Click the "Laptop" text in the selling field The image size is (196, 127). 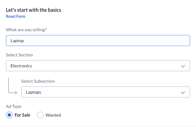pyautogui.click(x=17, y=41)
